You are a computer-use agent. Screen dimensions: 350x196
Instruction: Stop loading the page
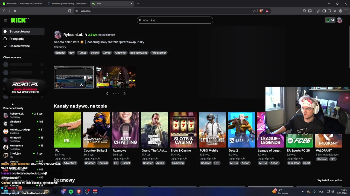15,11
